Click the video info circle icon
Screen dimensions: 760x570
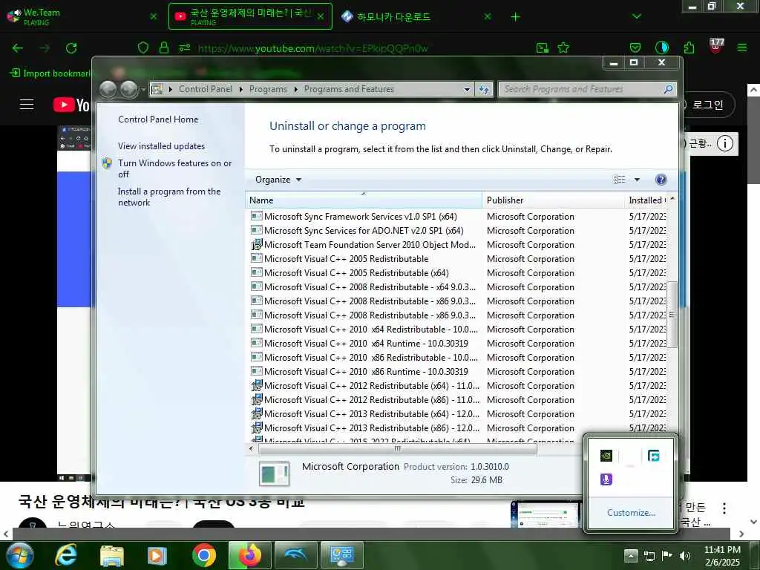click(x=724, y=143)
